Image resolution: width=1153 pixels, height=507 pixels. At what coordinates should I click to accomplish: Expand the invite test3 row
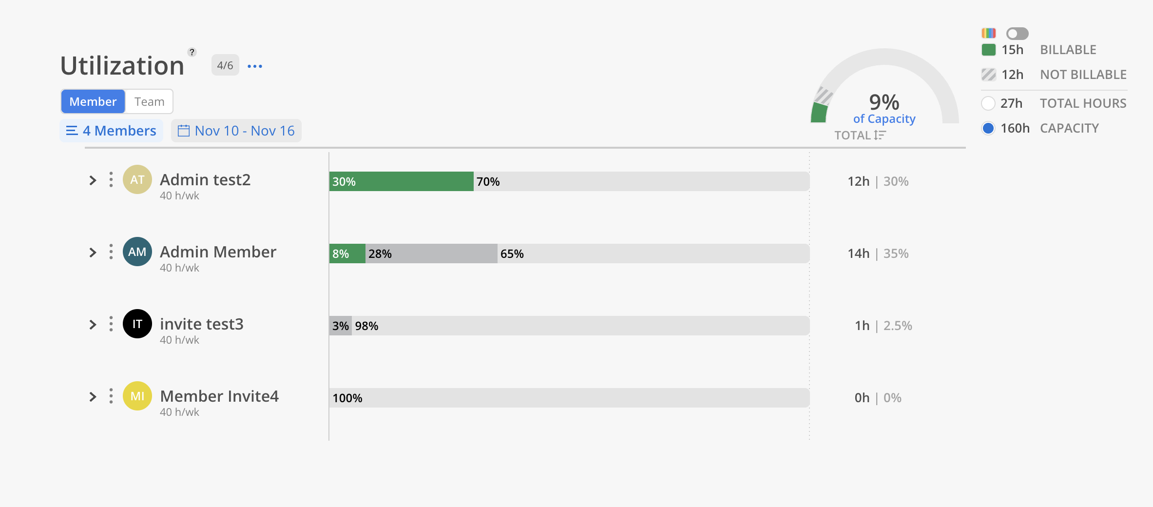(93, 325)
